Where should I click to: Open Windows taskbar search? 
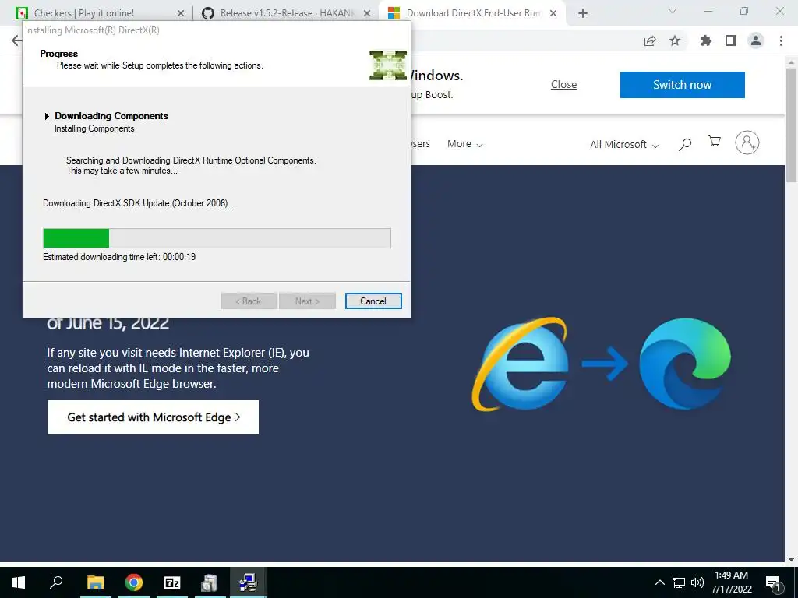coord(56,582)
